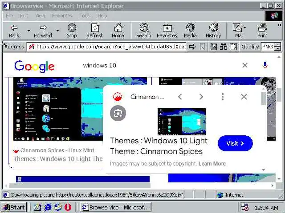Click the page scroll down arrow
285x213 pixels.
[279, 179]
